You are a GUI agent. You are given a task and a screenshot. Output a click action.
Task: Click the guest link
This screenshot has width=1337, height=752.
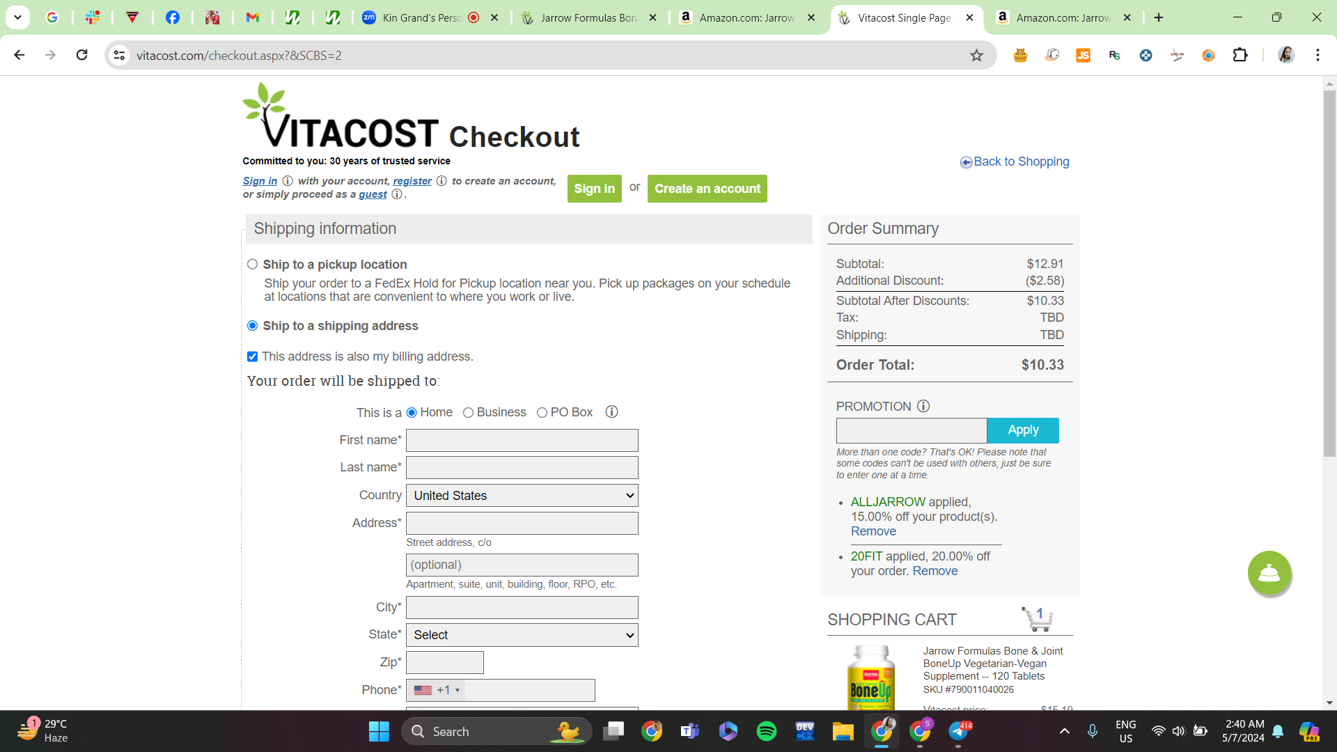click(373, 194)
